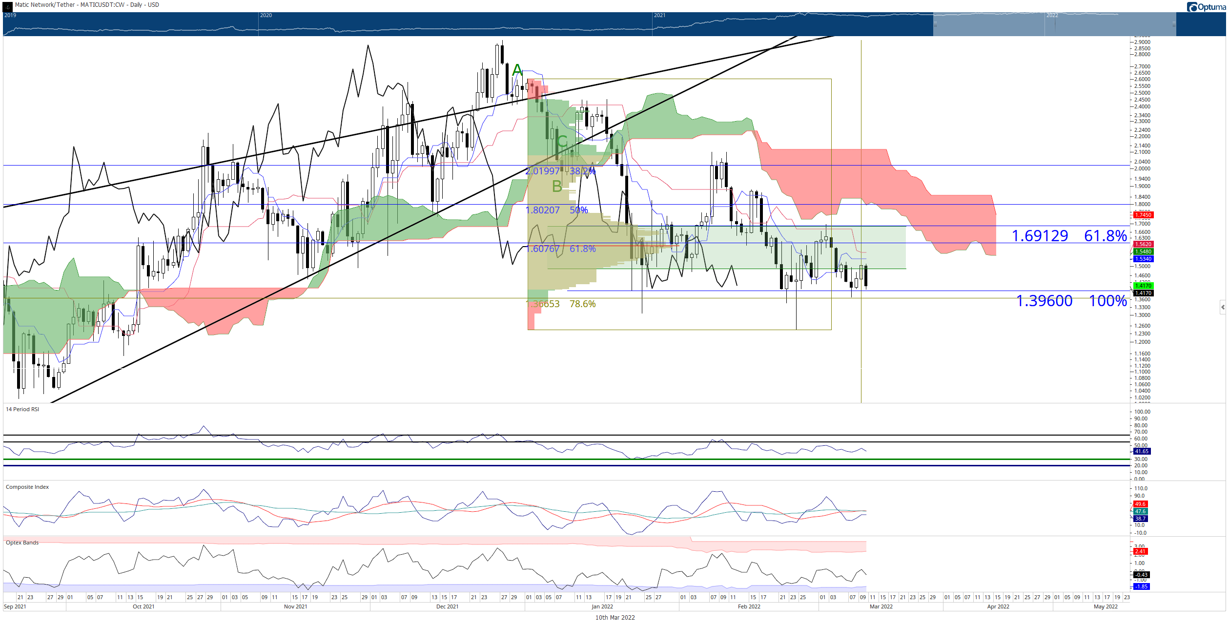
Task: Select the Composite Index panel label
Action: click(27, 487)
